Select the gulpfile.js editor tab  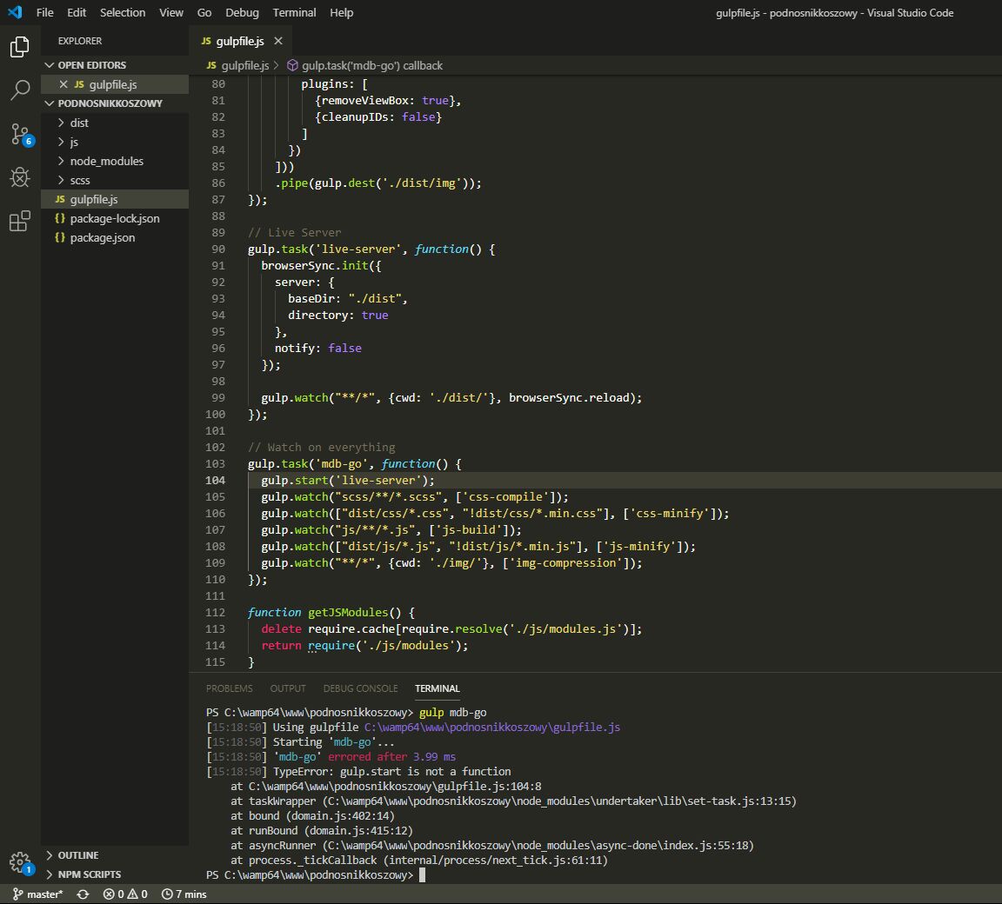(240, 41)
